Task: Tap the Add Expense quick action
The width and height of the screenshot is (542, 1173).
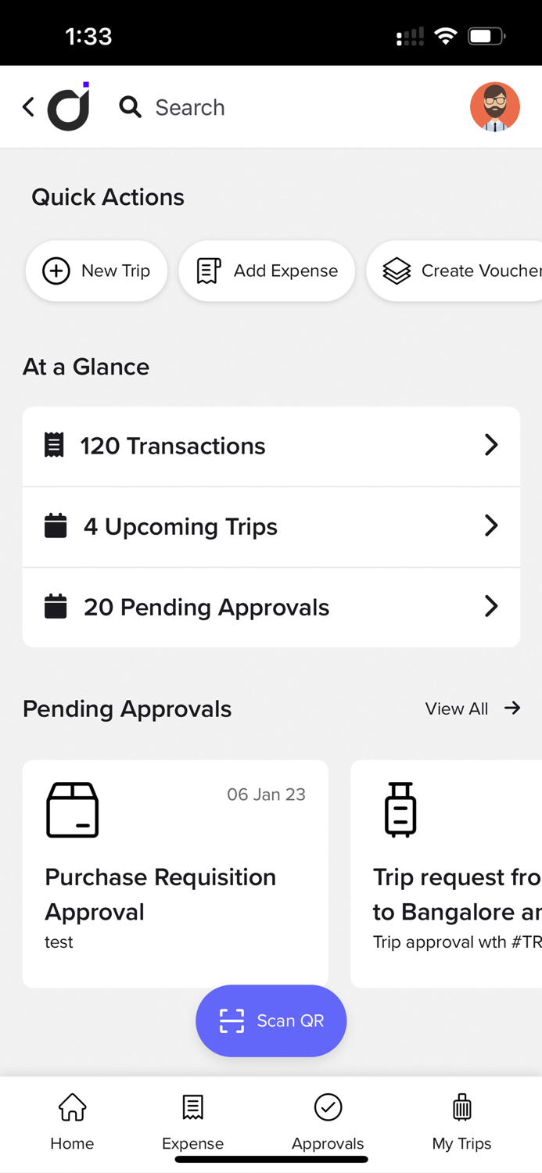Action: (x=266, y=271)
